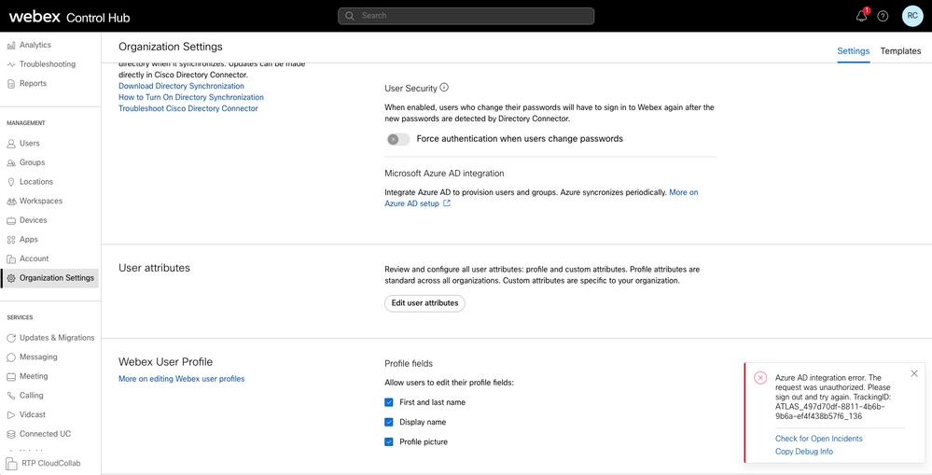This screenshot has width=932, height=475.
Task: Open Download Directory Synchronization link
Action: point(181,86)
